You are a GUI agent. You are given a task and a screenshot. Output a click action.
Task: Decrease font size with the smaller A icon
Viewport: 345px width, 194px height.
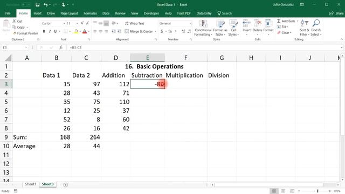pos(87,23)
